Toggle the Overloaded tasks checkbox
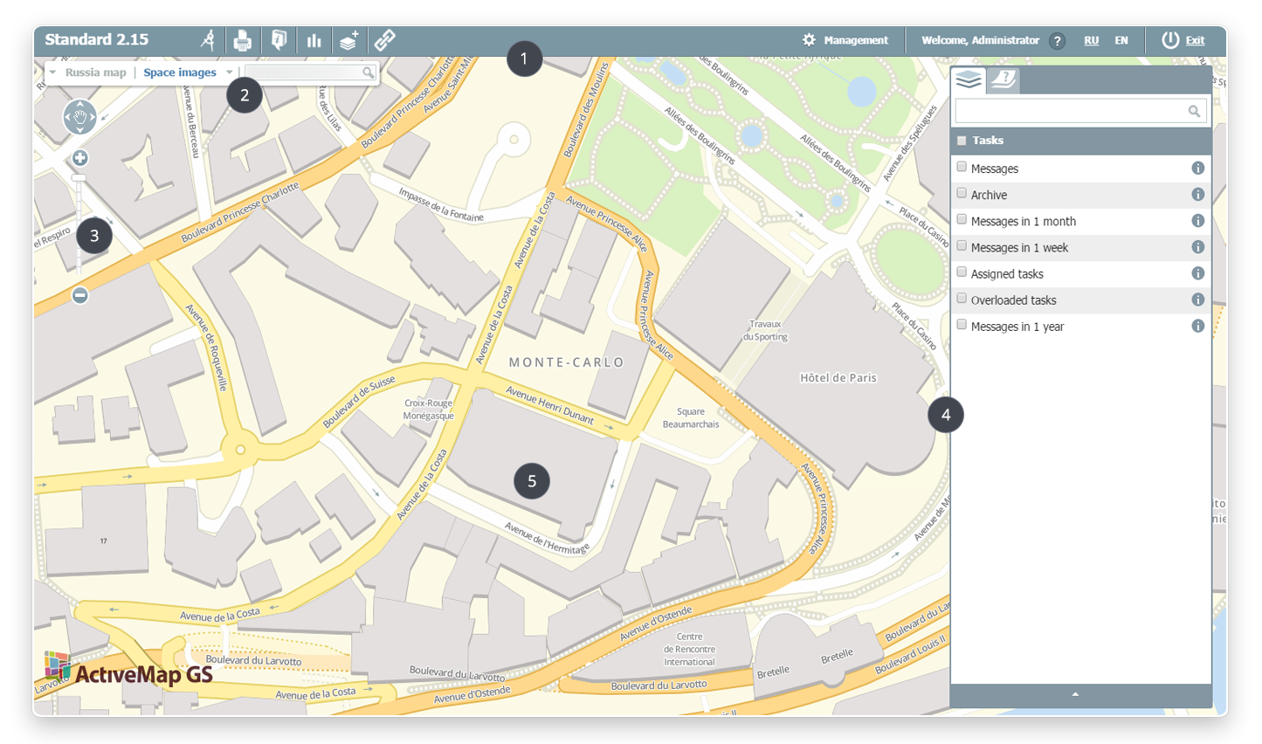 [x=962, y=299]
